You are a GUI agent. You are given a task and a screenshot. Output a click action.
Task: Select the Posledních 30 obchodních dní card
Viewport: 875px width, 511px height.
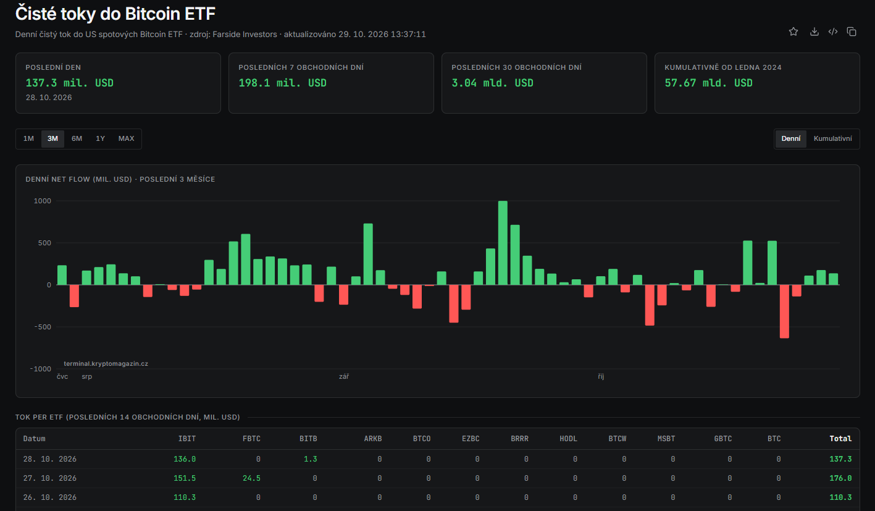pos(544,83)
